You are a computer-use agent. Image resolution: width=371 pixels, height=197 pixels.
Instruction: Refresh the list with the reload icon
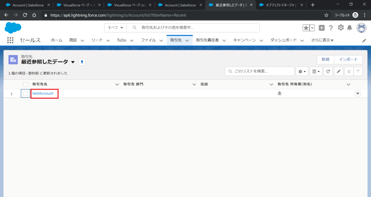coord(328,71)
